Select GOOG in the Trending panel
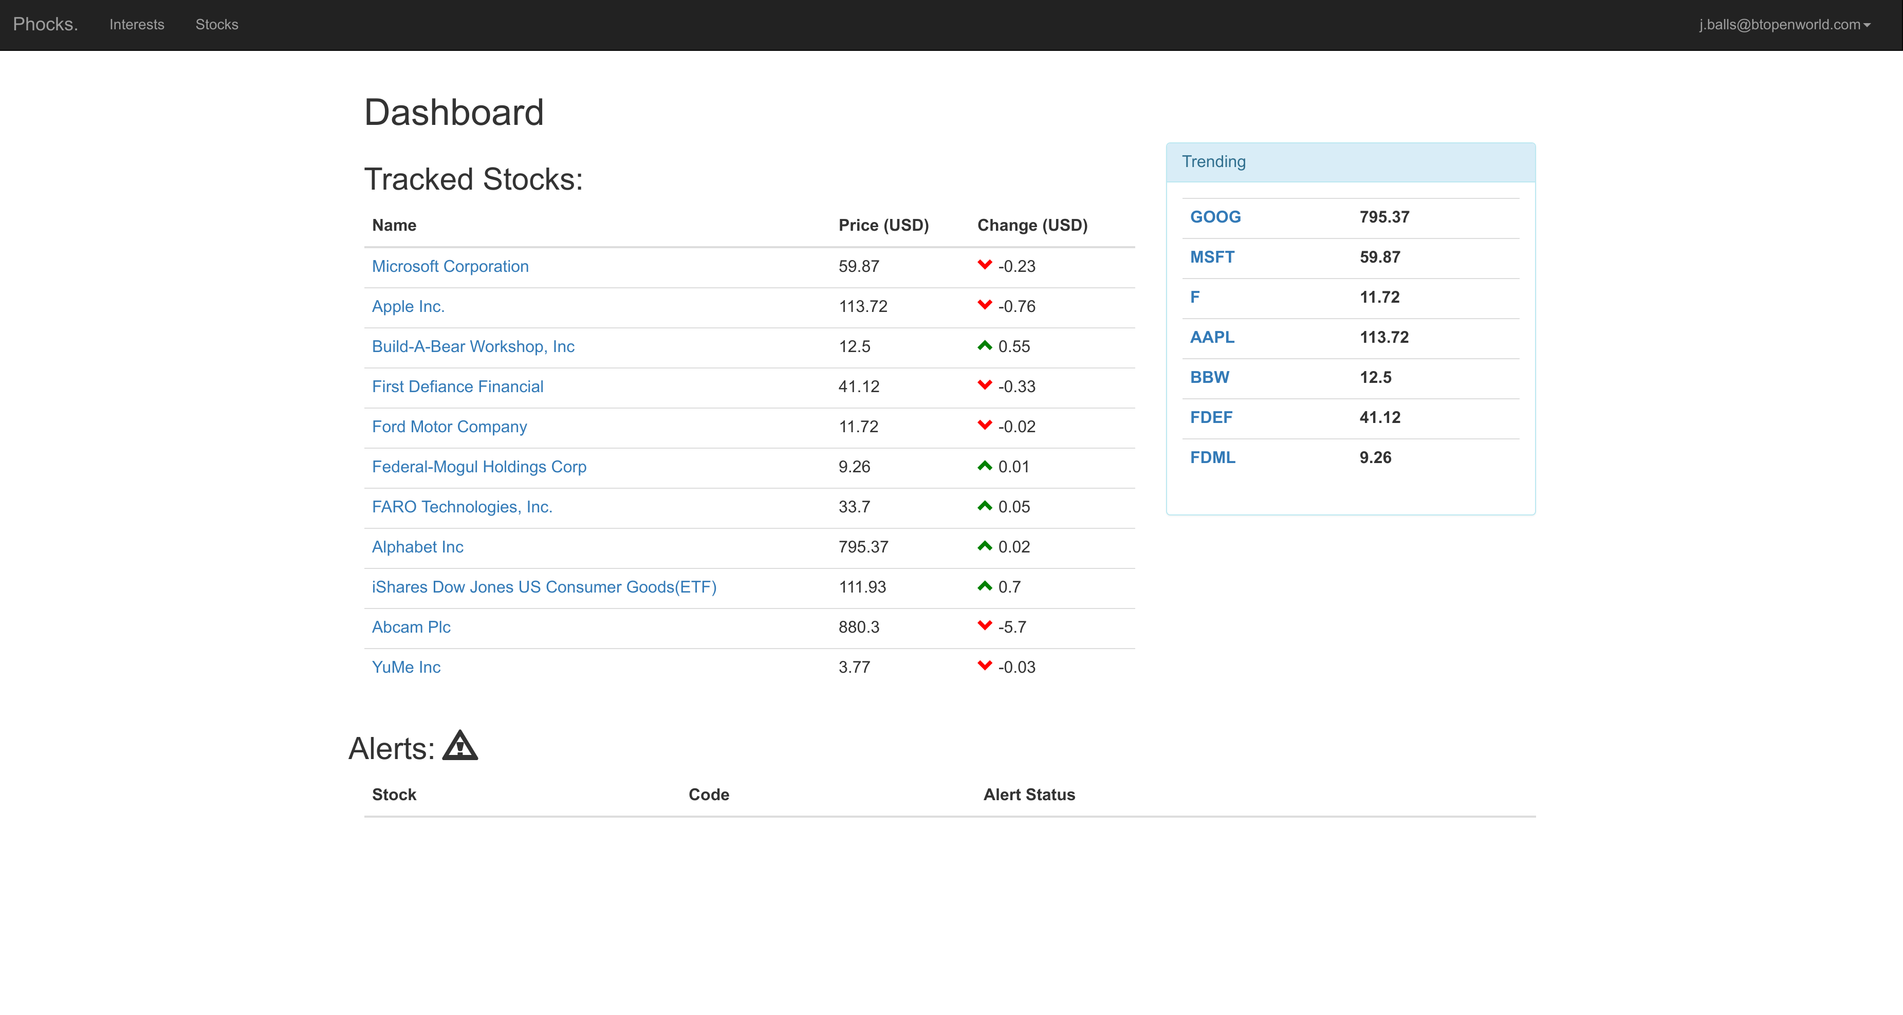Screen dimensions: 1903x1015 pyautogui.click(x=1214, y=216)
